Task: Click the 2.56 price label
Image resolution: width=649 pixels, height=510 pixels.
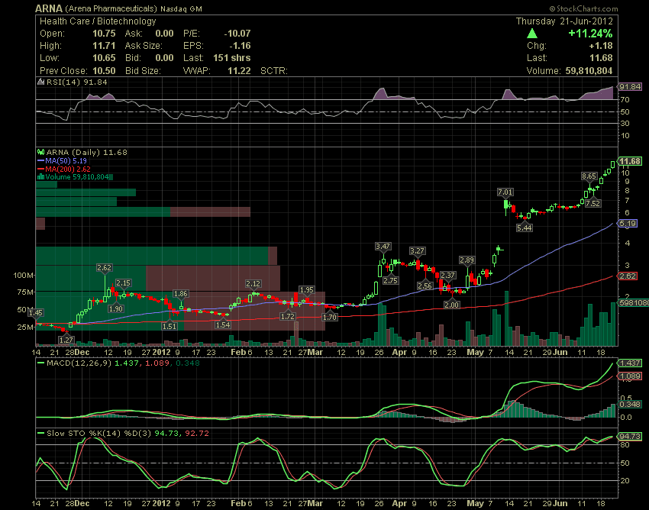Action: tap(425, 286)
